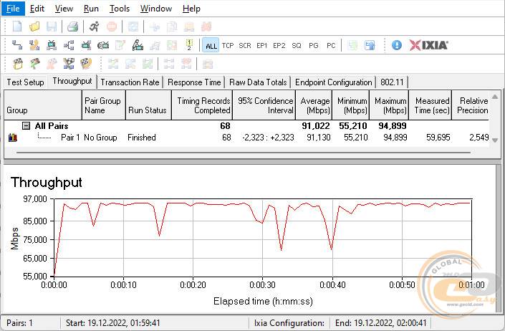Add a VoIP pair with the telephone icon
Image resolution: width=505 pixels, height=331 pixels.
[x=34, y=45]
